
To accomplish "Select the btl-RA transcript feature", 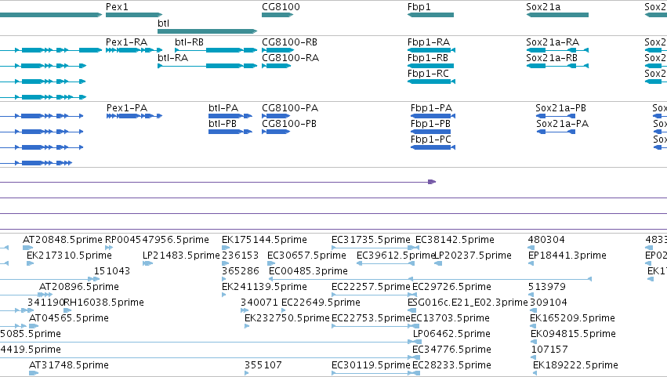I will [208, 66].
